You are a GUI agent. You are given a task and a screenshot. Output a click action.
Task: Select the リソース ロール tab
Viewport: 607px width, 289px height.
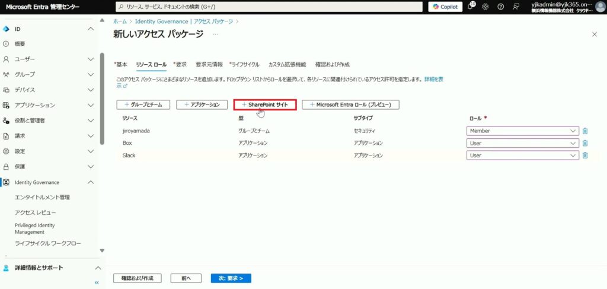click(151, 65)
